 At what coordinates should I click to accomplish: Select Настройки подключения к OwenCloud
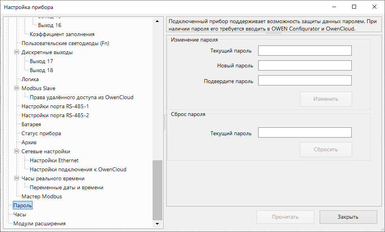[x=78, y=170]
